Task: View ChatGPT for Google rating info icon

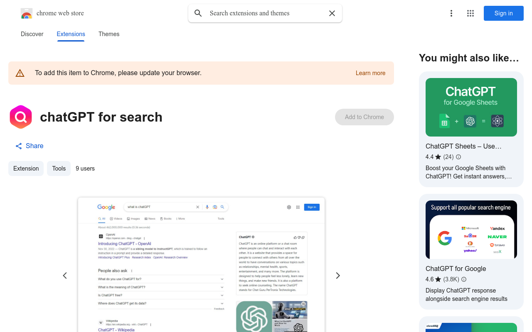Action: (464, 279)
